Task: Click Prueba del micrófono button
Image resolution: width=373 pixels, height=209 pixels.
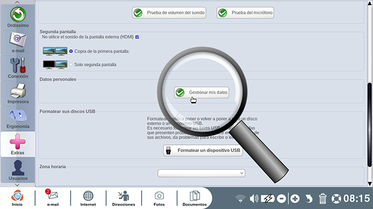Action: 245,13
